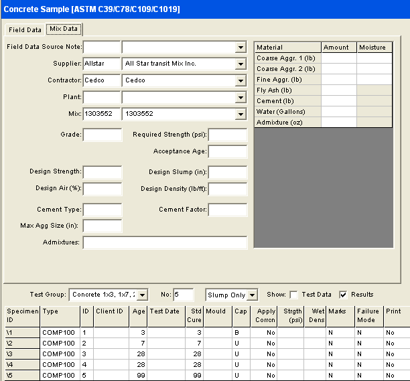Open the Test Group dropdown

pos(141,295)
